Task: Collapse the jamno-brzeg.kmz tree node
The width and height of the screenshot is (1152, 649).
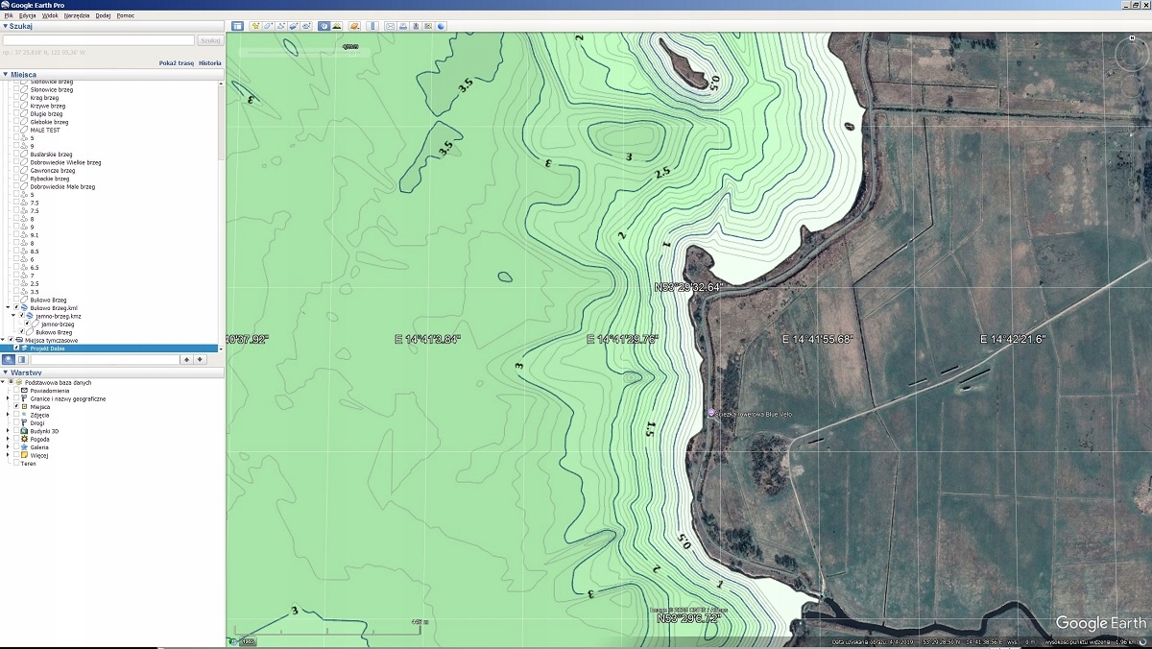Action: (x=13, y=316)
